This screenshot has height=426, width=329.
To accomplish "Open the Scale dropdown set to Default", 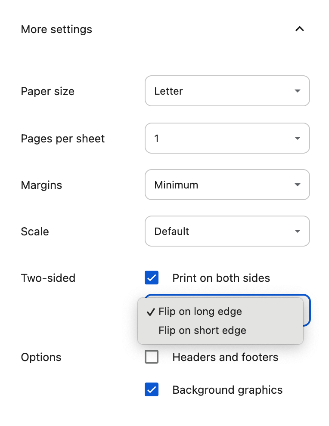I will (x=227, y=232).
